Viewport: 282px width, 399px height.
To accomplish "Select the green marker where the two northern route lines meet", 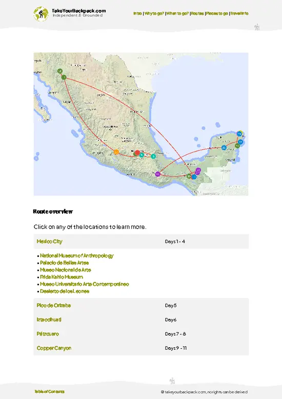I will point(64,77).
